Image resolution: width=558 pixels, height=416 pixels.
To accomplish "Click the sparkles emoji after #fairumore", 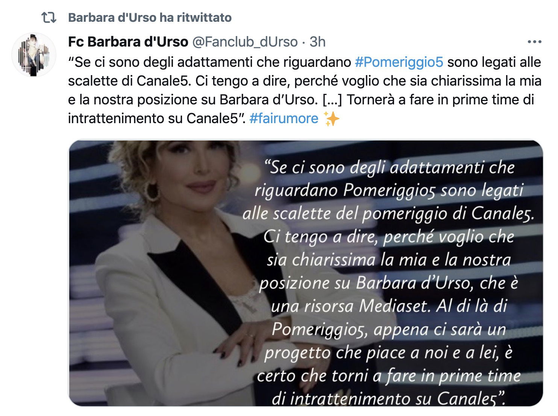I will tap(332, 119).
